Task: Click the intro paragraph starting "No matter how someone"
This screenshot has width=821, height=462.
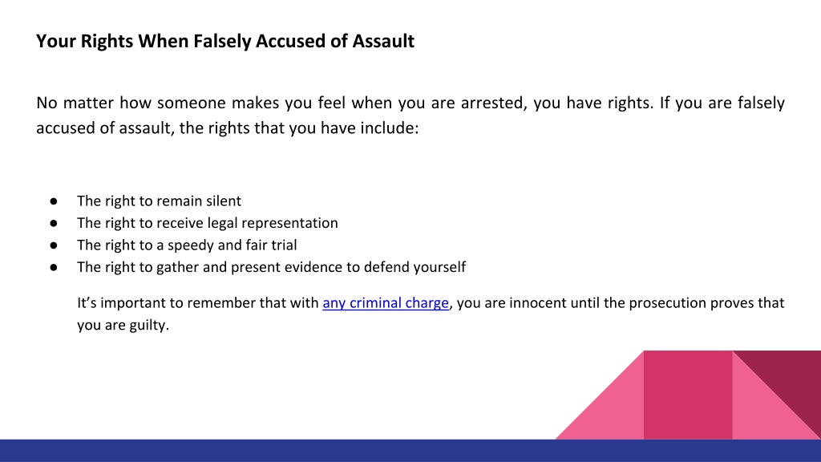Action: 410,115
